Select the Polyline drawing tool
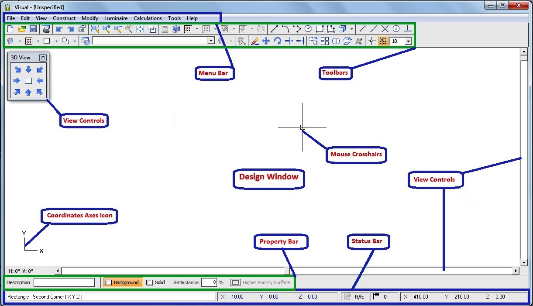 tap(297, 29)
